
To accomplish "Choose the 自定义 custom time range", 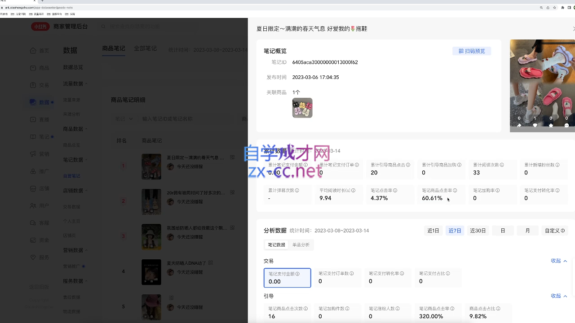I will 554,231.
